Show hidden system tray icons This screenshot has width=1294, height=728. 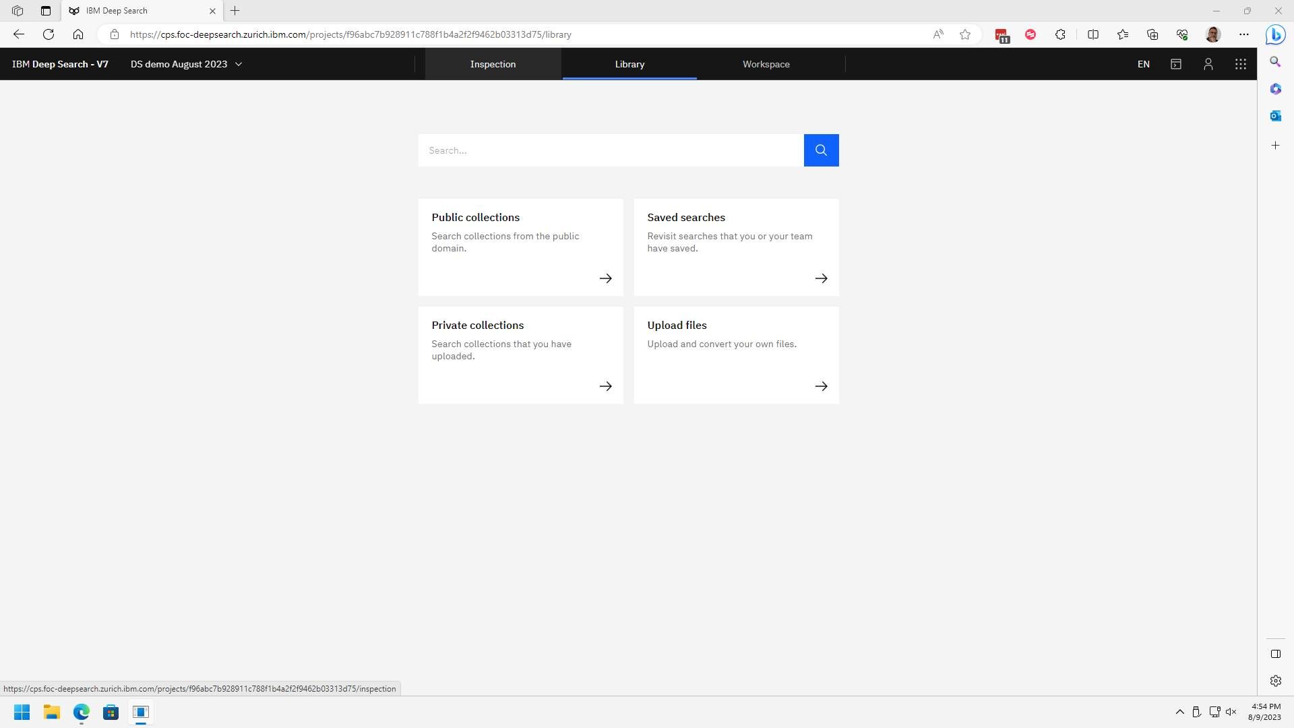coord(1180,712)
